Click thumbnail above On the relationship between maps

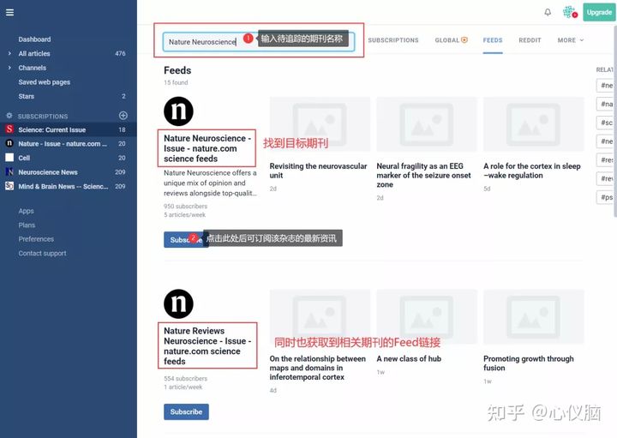[x=320, y=317]
